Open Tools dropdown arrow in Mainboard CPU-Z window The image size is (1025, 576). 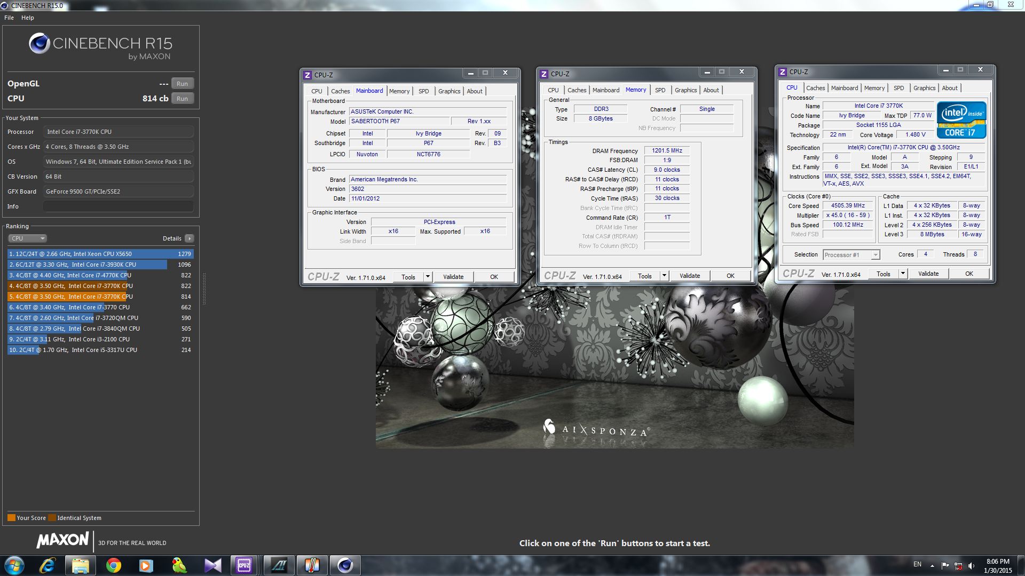[428, 277]
